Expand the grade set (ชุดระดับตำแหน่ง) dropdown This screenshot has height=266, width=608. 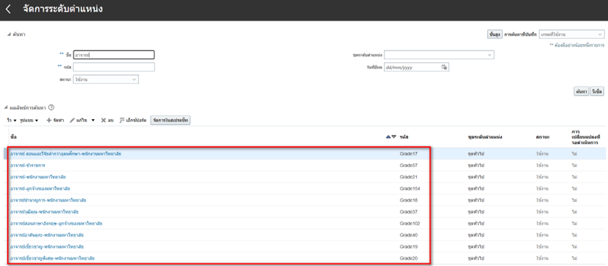coord(438,55)
